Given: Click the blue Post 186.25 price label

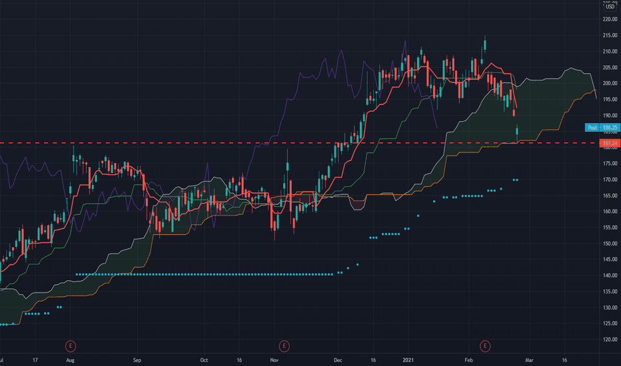Looking at the screenshot, I should (x=602, y=127).
